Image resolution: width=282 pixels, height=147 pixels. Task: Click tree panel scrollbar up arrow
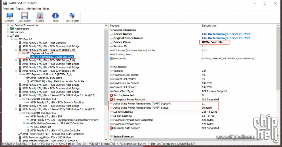point(106,26)
